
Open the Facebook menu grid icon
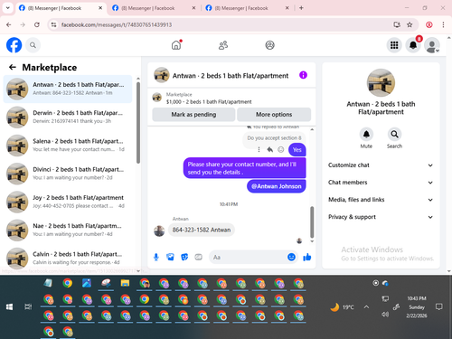point(394,45)
